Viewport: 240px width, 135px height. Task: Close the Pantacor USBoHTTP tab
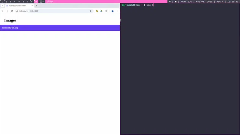pyautogui.click(x=32, y=6)
